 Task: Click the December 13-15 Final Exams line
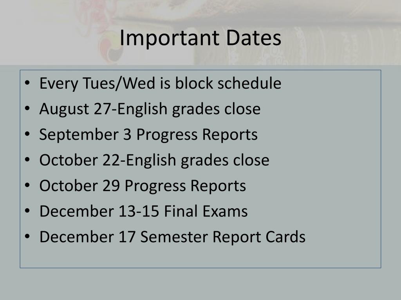point(143,211)
